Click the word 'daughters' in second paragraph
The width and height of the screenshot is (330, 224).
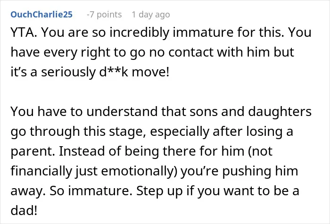click(280, 111)
